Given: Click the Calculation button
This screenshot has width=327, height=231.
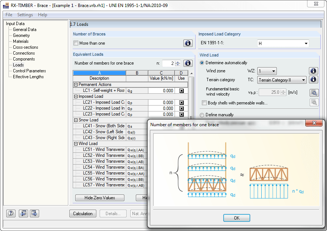Looking at the screenshot, I should [x=83, y=213].
